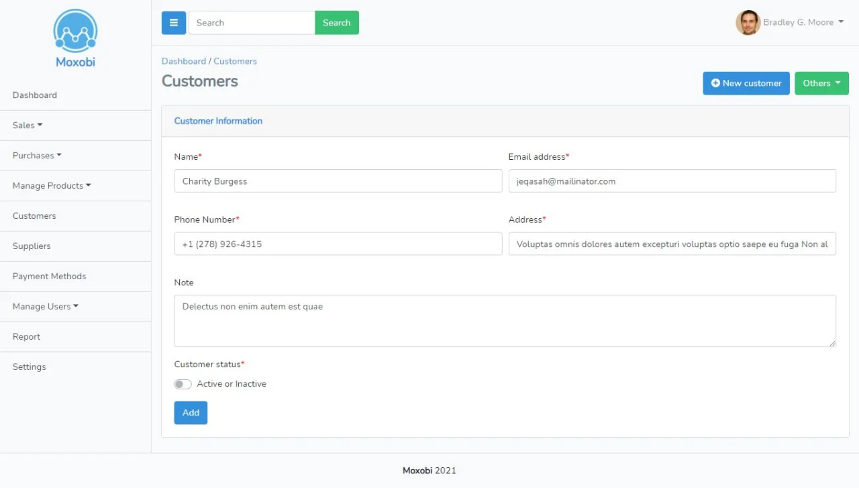
Task: Focus the Phone Number field
Action: pyautogui.click(x=338, y=244)
